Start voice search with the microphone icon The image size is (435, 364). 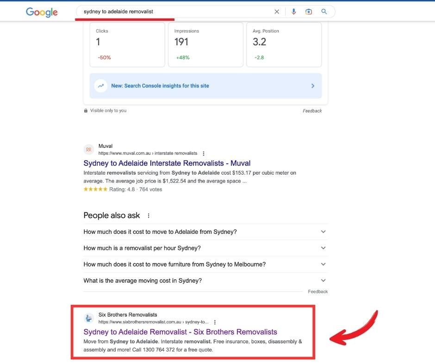pyautogui.click(x=293, y=12)
